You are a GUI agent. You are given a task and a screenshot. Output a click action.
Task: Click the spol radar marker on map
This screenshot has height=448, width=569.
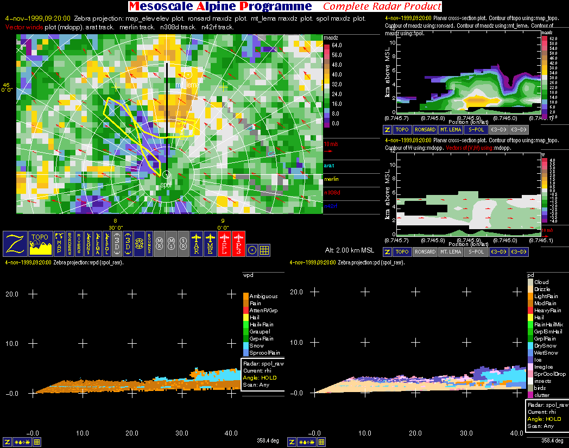(166, 175)
